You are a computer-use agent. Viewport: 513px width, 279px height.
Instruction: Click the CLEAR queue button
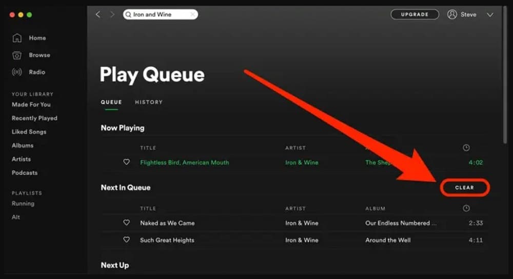[464, 188]
